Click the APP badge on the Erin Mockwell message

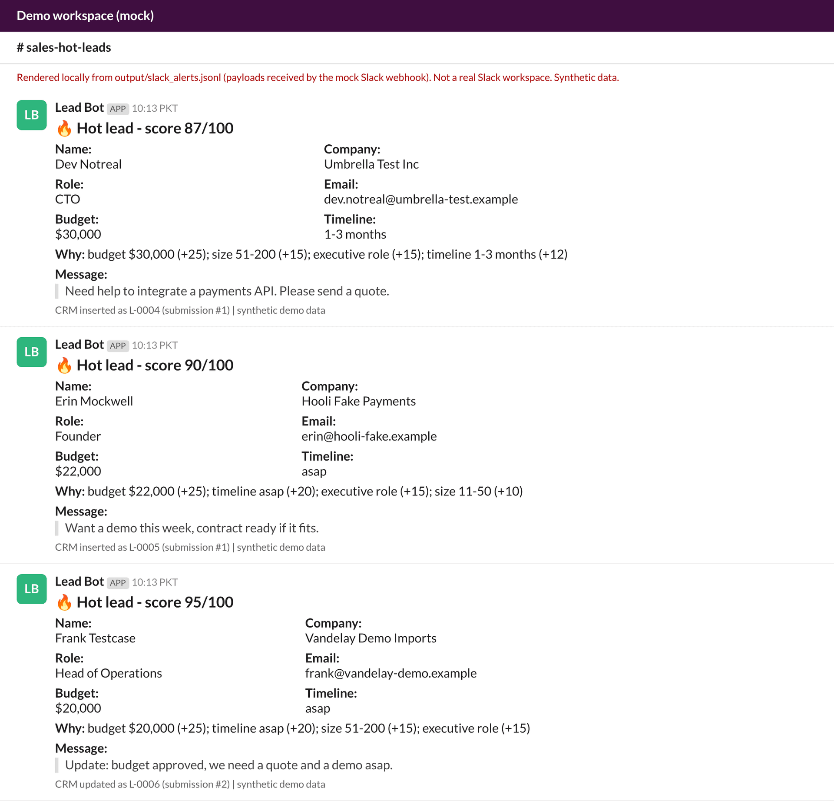click(x=118, y=346)
